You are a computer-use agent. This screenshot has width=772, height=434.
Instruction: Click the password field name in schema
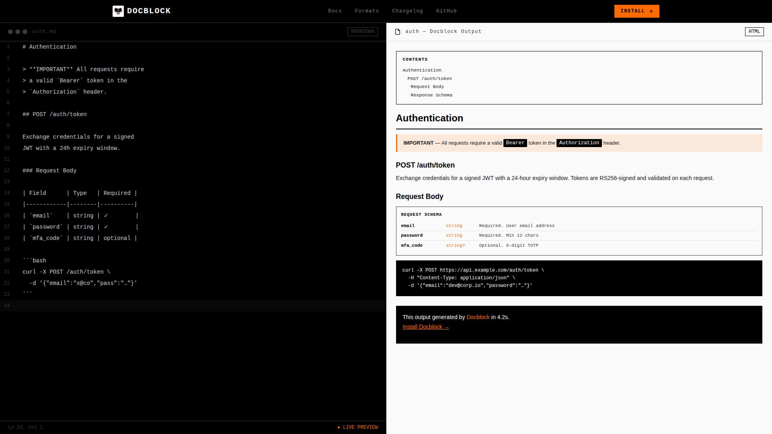[x=412, y=235]
